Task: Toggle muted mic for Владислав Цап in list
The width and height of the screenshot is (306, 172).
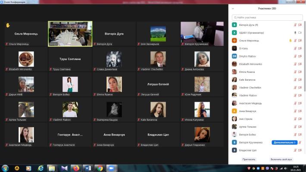Action: [295, 150]
